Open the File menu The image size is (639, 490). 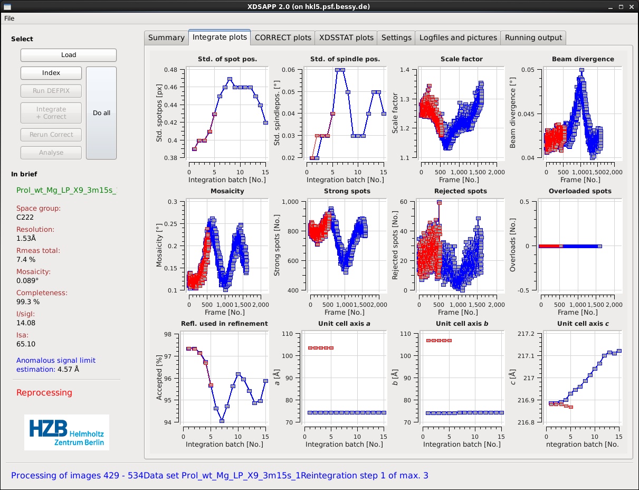tap(9, 18)
